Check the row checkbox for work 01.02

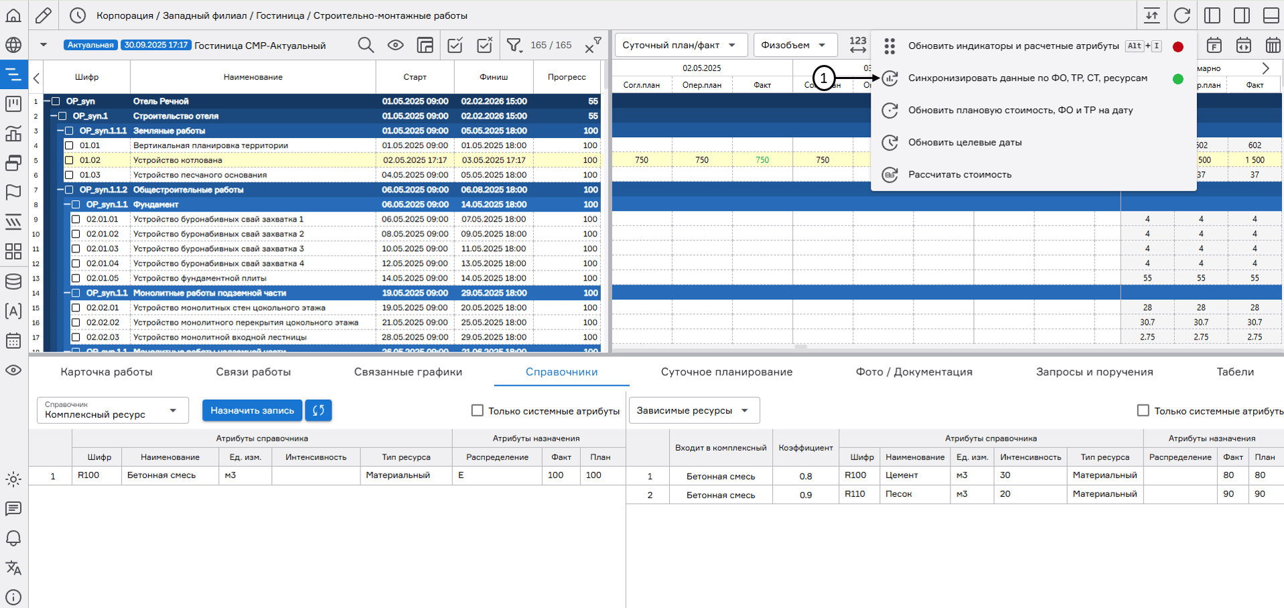[x=70, y=160]
